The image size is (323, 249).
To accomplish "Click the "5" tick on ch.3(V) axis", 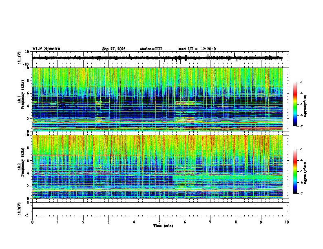I will (29, 202).
